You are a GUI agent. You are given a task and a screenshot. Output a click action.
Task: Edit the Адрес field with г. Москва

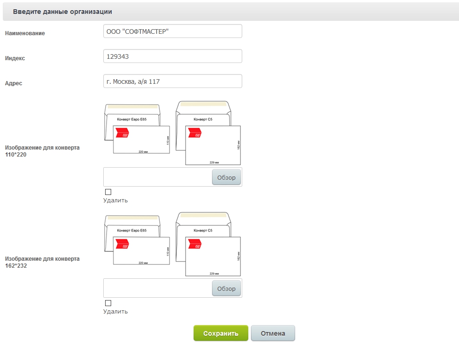173,82
